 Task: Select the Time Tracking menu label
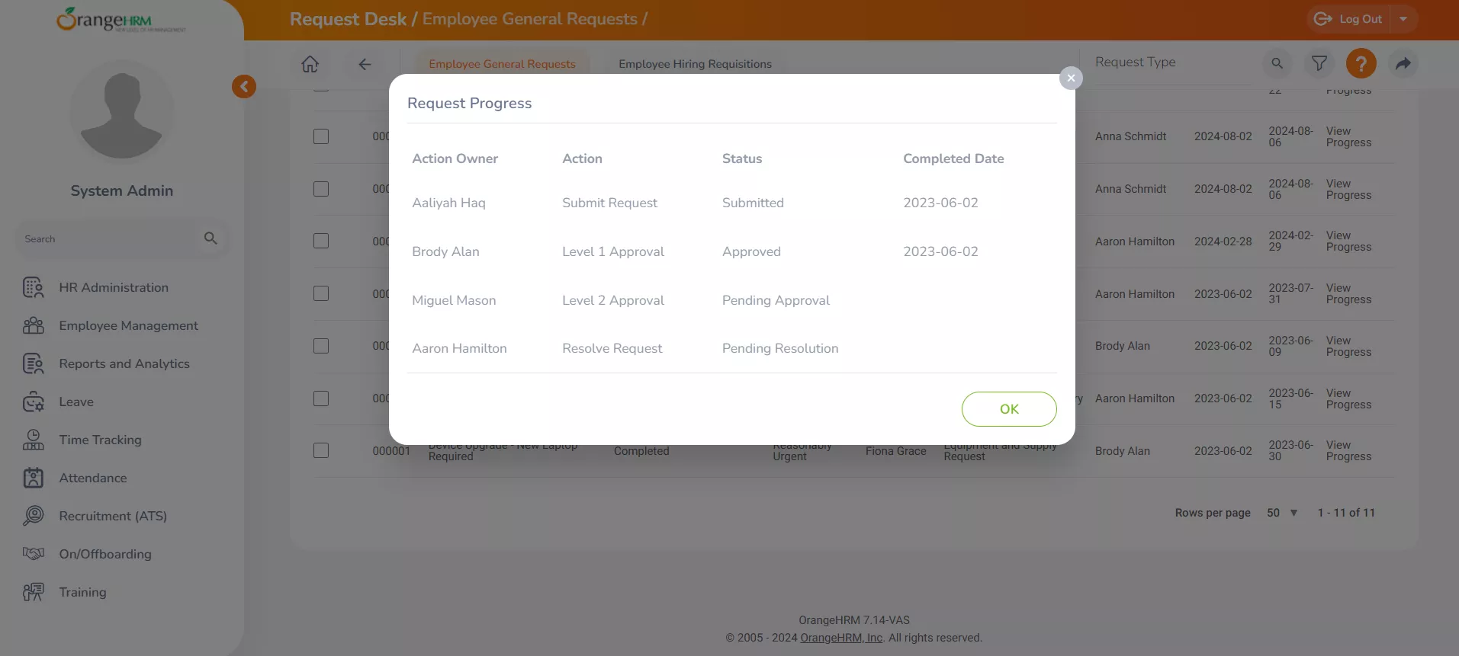click(x=100, y=440)
